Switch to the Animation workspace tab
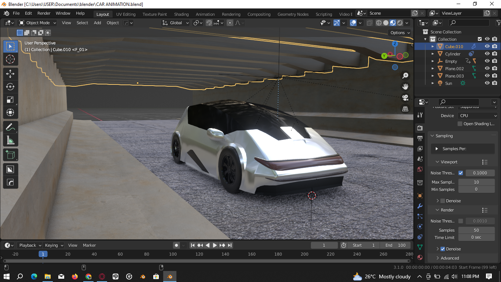 (x=205, y=14)
